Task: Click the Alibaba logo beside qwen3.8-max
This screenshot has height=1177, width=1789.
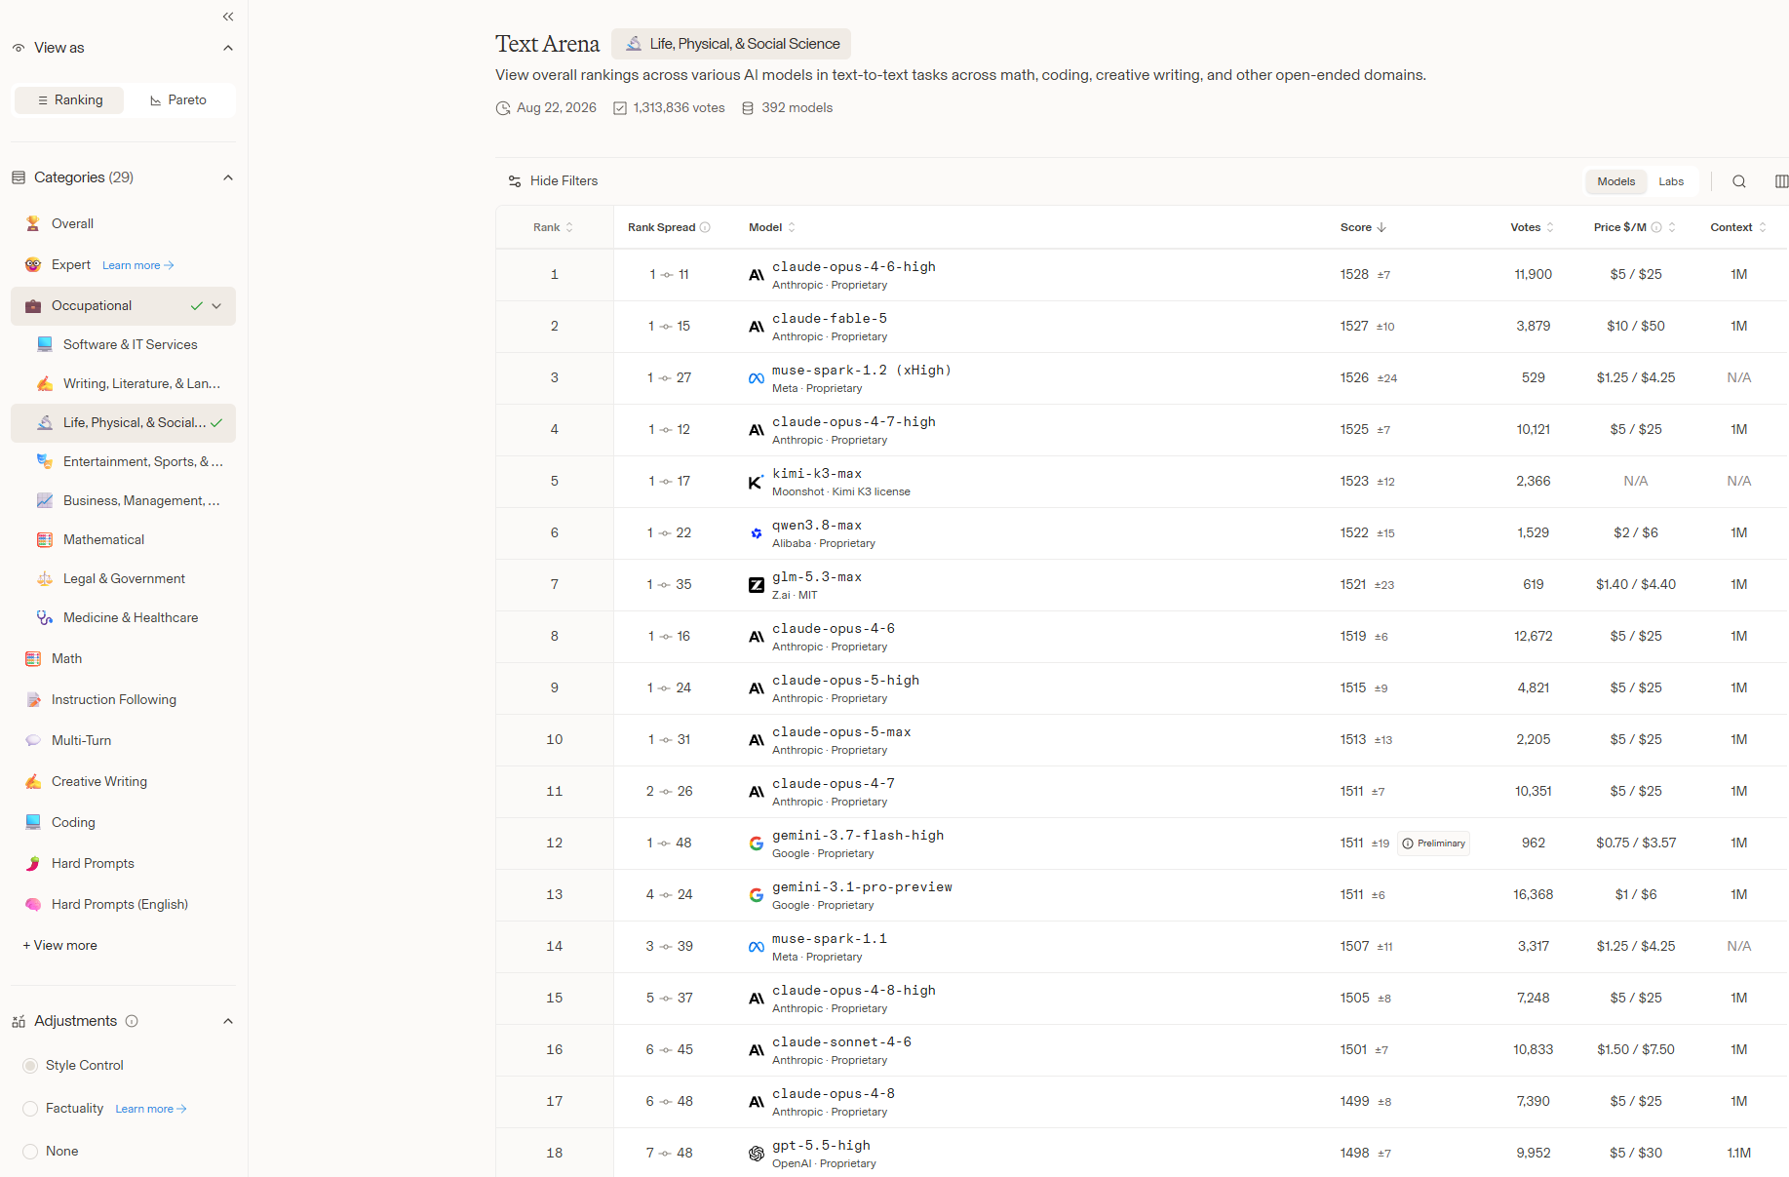Action: [x=757, y=533]
